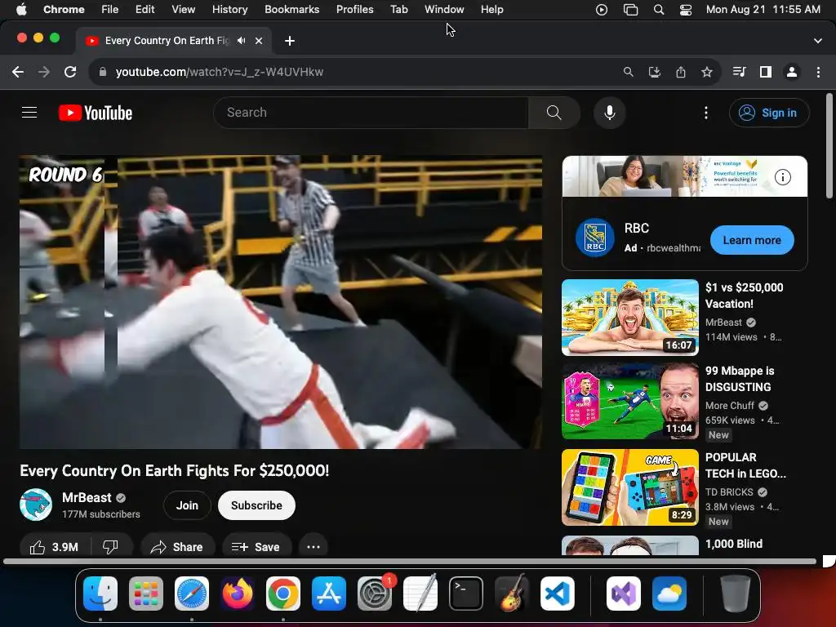Share the MrBeast video
This screenshot has height=627, width=836.
point(177,547)
